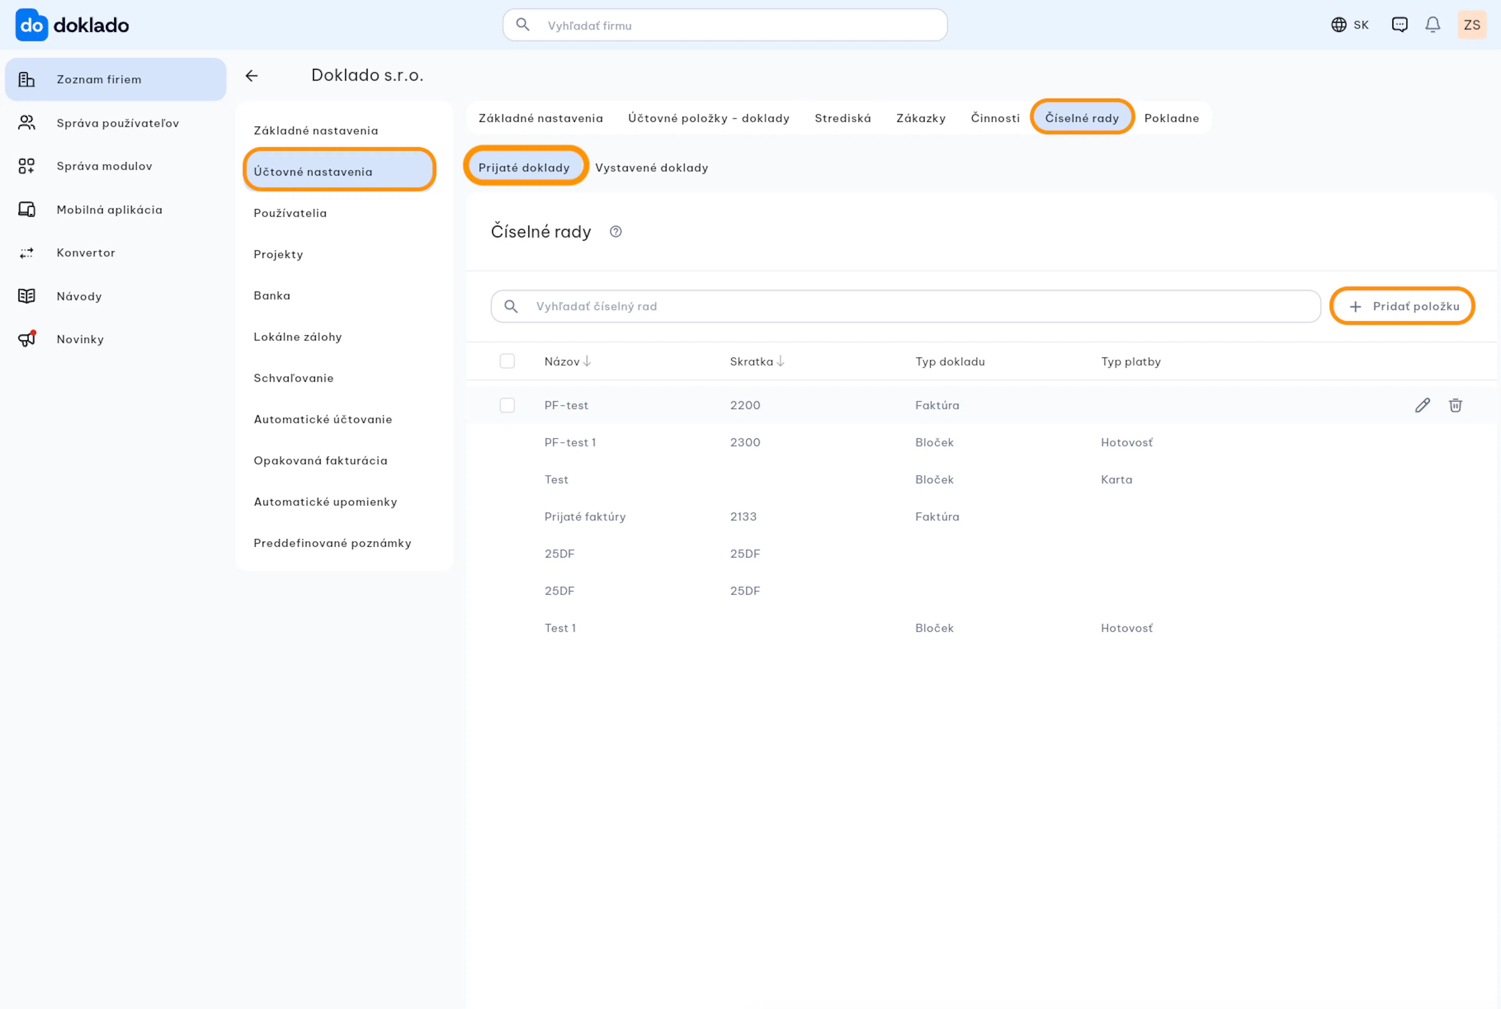Switch to Vystavené doklady sub-tab
This screenshot has width=1501, height=1009.
(651, 168)
